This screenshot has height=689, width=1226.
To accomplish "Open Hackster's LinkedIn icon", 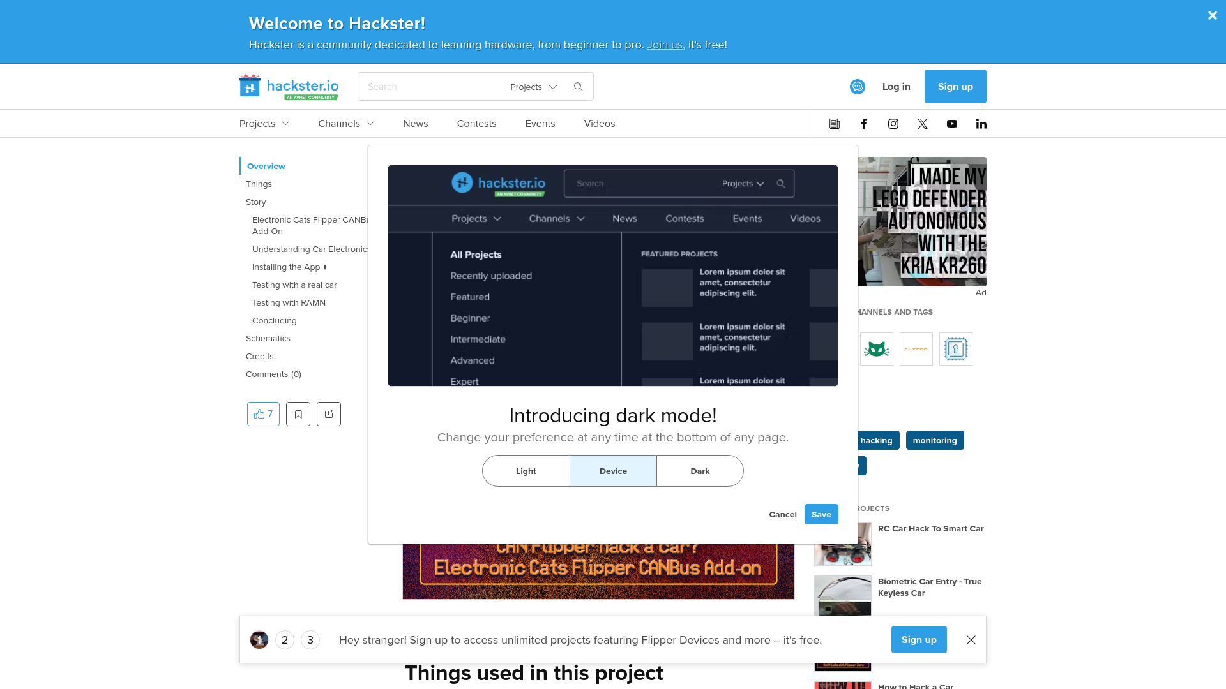I will [x=981, y=124].
